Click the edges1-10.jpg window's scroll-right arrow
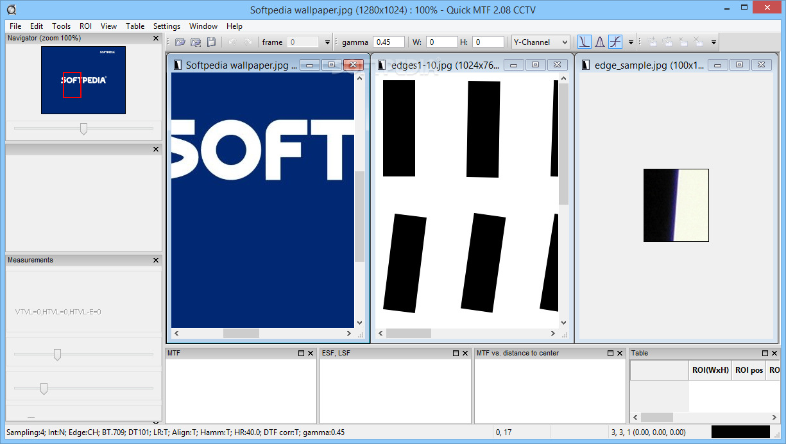The width and height of the screenshot is (786, 444). 554,334
